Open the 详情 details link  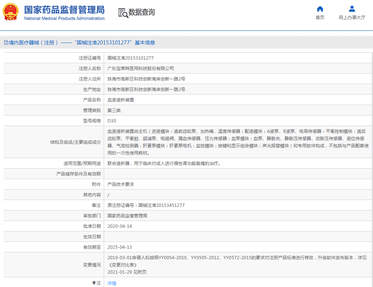112,283
